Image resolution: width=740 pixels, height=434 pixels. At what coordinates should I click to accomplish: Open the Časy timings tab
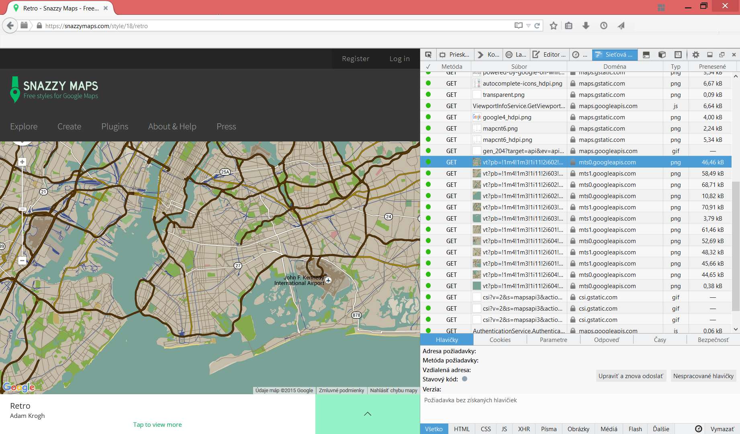click(x=660, y=340)
